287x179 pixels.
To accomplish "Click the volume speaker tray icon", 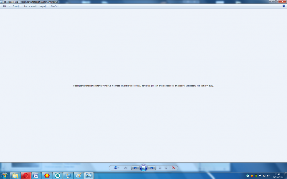I will coord(268,176).
